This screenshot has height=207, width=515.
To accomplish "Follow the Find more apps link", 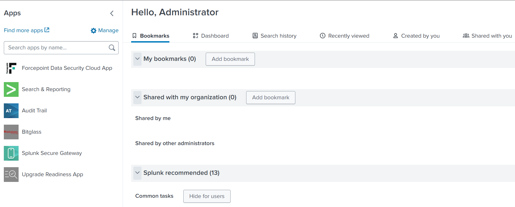I will click(x=27, y=30).
